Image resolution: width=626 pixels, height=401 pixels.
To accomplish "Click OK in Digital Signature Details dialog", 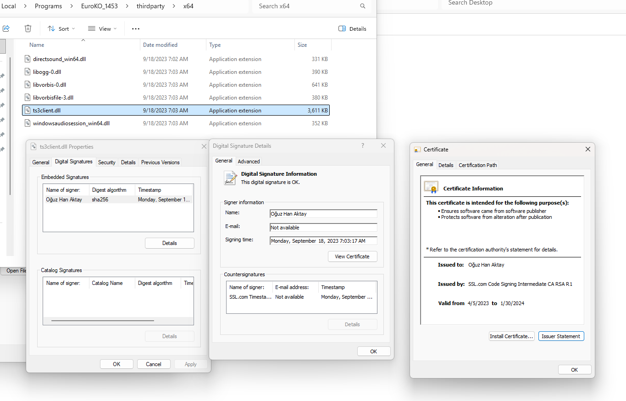I will coord(374,351).
